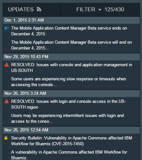Click the red warning icon for login issues
Image resolution: width=142 pixels, height=160 pixels.
(x=7, y=101)
